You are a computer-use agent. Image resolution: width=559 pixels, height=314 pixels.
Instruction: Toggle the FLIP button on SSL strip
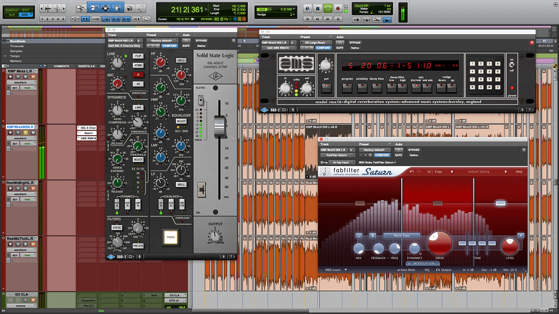coord(138,56)
